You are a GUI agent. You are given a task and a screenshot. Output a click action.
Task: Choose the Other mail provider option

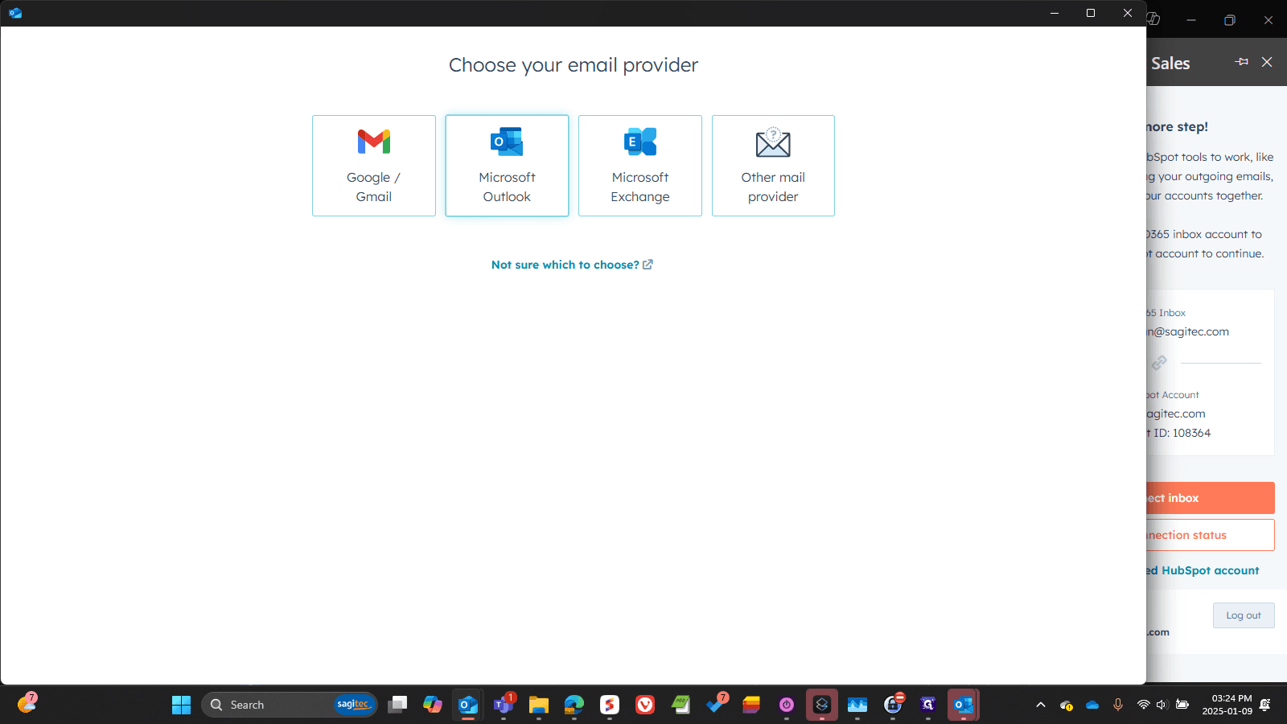[773, 166]
